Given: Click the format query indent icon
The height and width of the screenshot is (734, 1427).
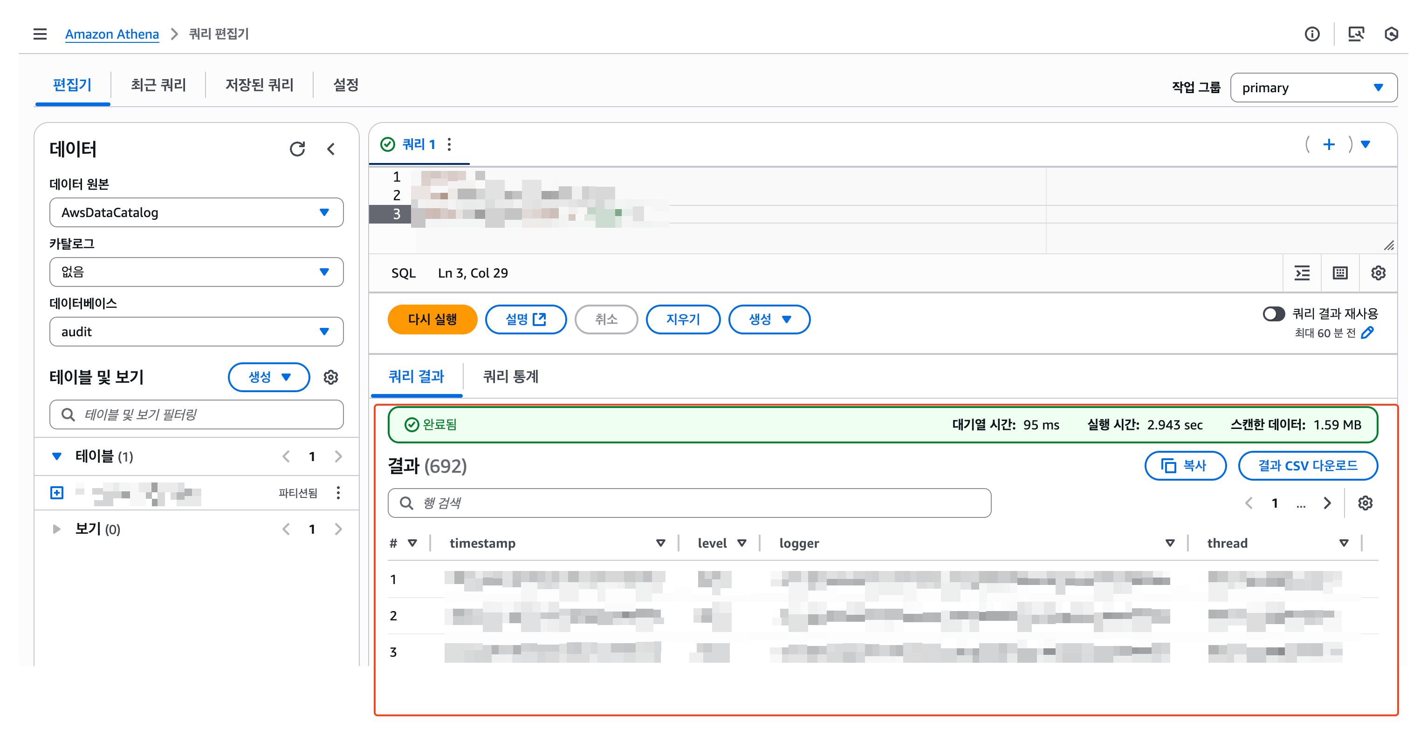Looking at the screenshot, I should click(x=1302, y=273).
